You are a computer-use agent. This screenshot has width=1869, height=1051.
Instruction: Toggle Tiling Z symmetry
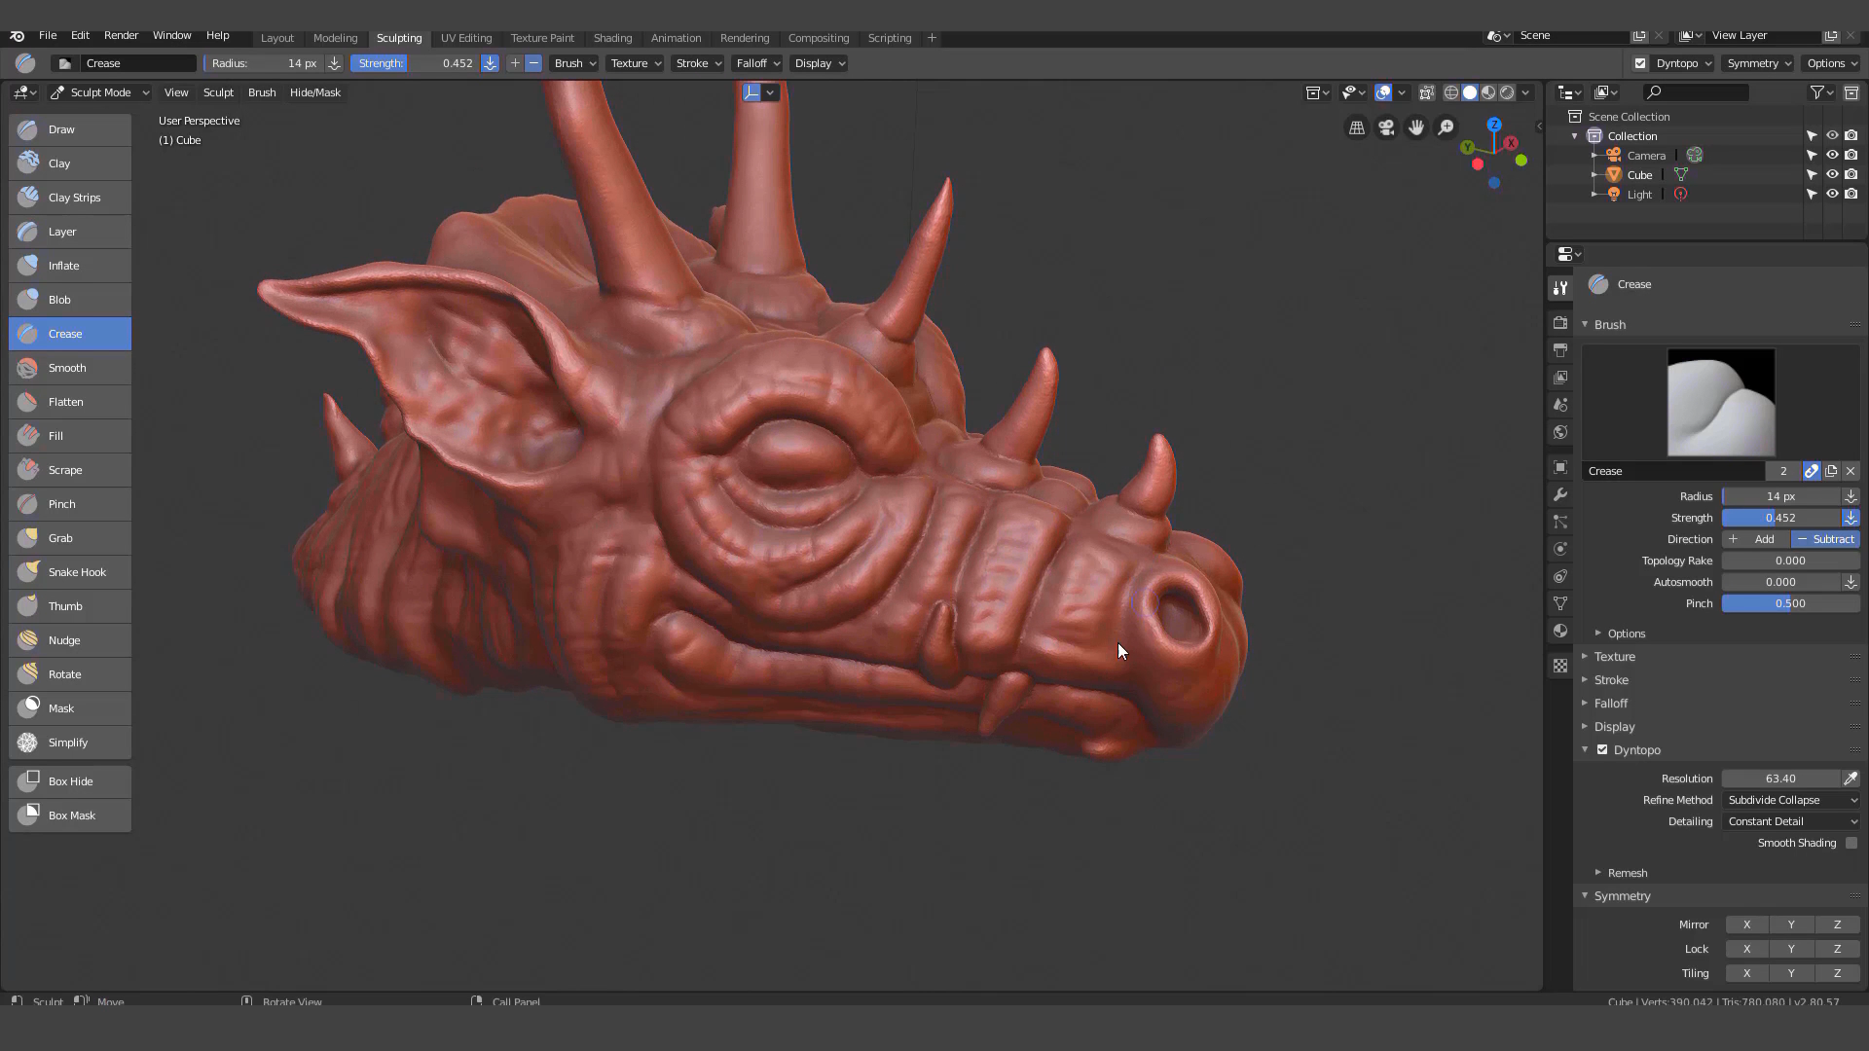1837,973
